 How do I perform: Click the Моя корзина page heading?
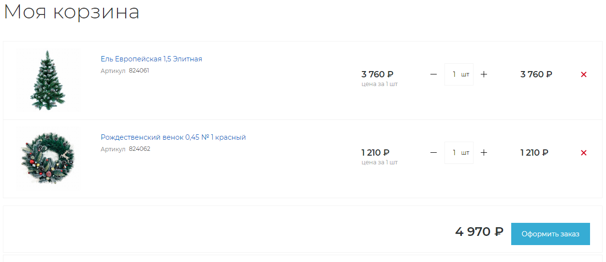72,12
